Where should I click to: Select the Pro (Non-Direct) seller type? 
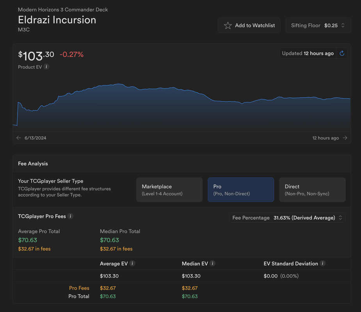(x=241, y=190)
